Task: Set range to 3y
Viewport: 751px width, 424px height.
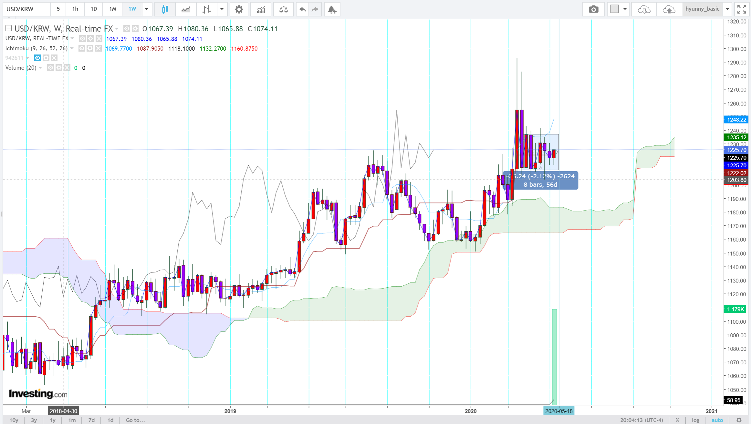Action: pos(34,420)
